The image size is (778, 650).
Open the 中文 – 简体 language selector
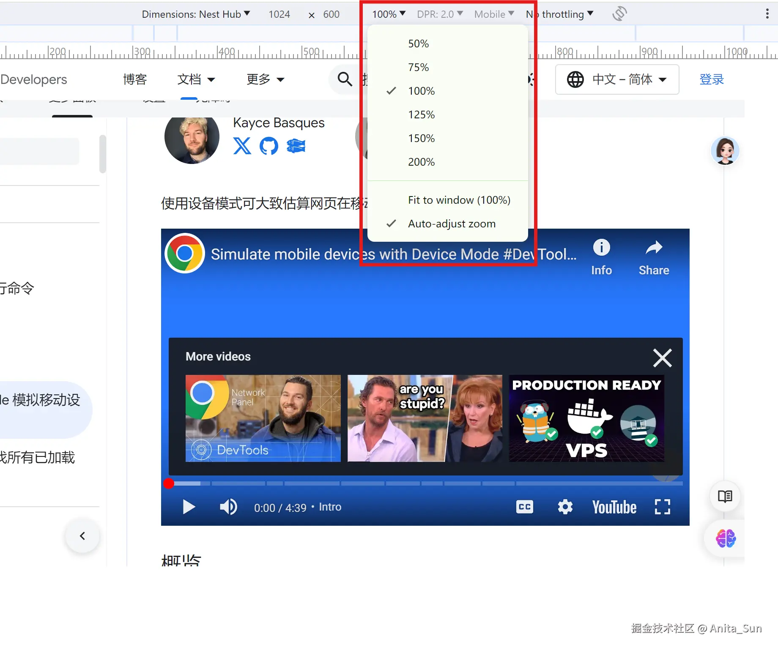coord(617,79)
